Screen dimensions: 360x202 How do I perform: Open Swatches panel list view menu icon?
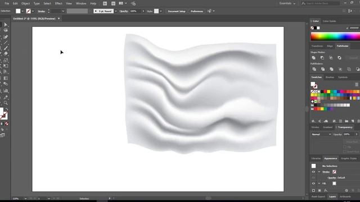coord(357,85)
